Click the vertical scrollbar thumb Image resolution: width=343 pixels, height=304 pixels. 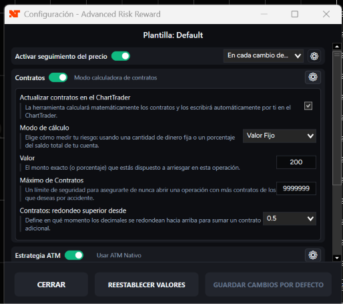click(x=337, y=118)
